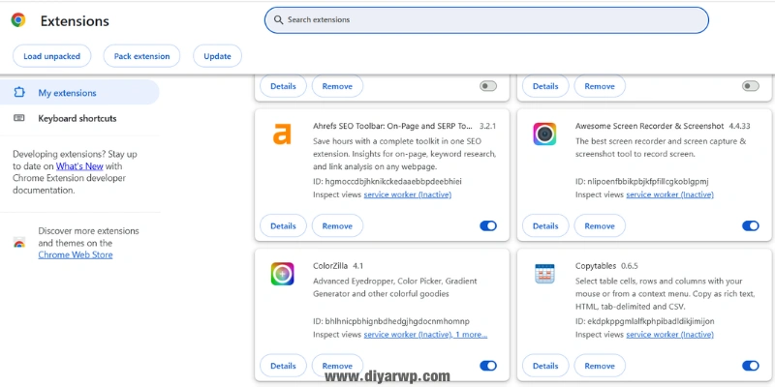Viewport: 775px width, 387px height.
Task: Disable the ColorZilla extension toggle
Action: click(x=488, y=366)
